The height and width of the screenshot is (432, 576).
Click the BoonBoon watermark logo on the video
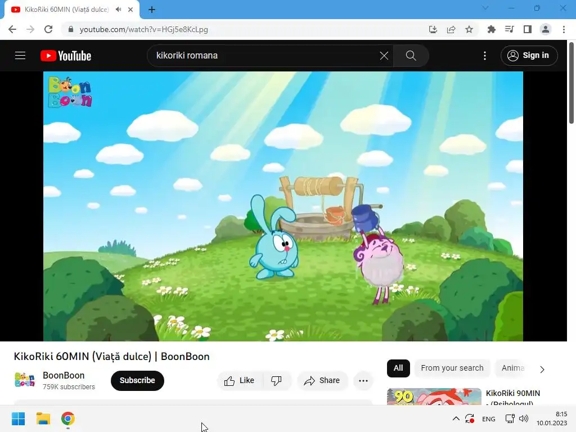(x=70, y=92)
